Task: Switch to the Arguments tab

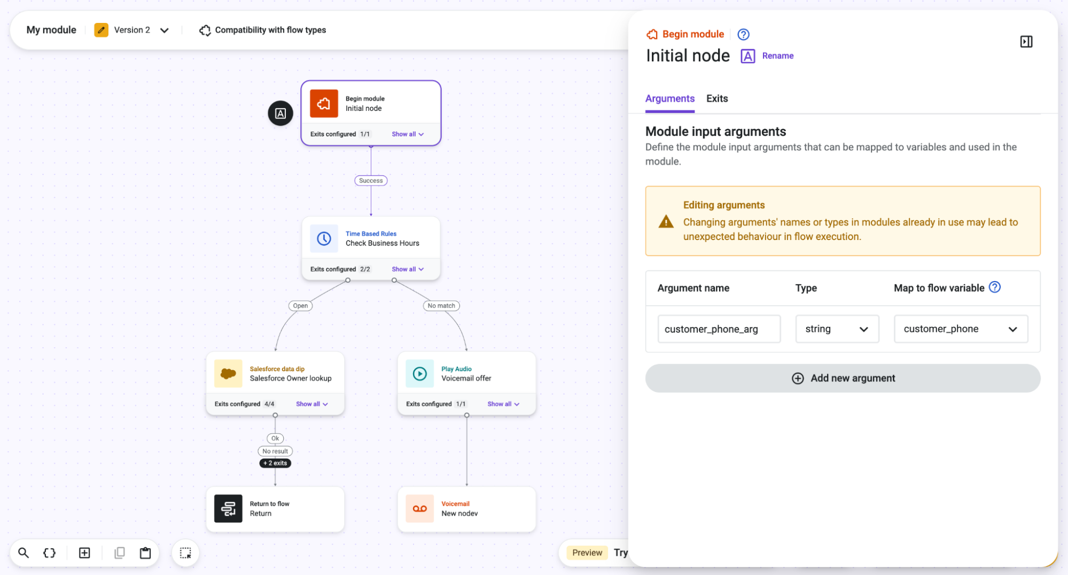Action: coord(669,99)
